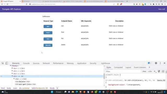The width and height of the screenshot is (167, 94).
Task: Open the Windows Start menu
Action: coord(52,92)
